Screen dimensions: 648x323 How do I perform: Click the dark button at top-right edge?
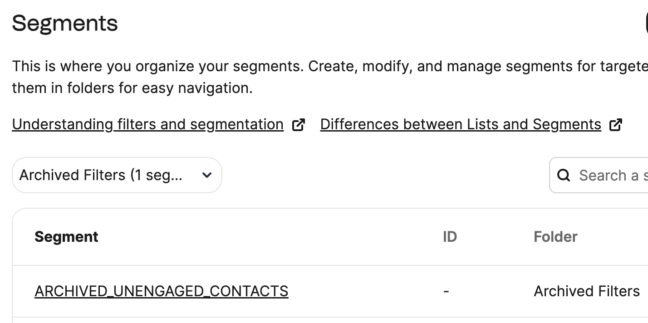(x=646, y=23)
